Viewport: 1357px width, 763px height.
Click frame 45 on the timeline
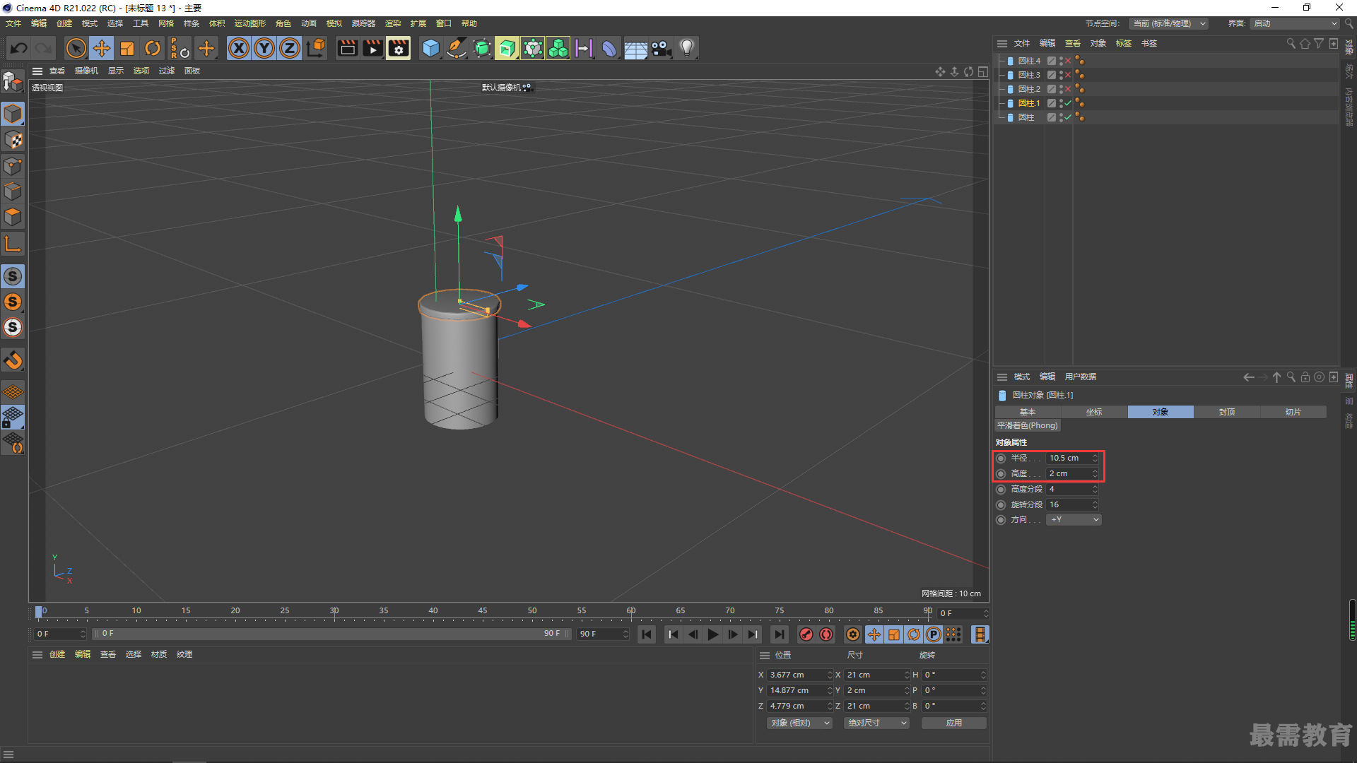click(483, 611)
